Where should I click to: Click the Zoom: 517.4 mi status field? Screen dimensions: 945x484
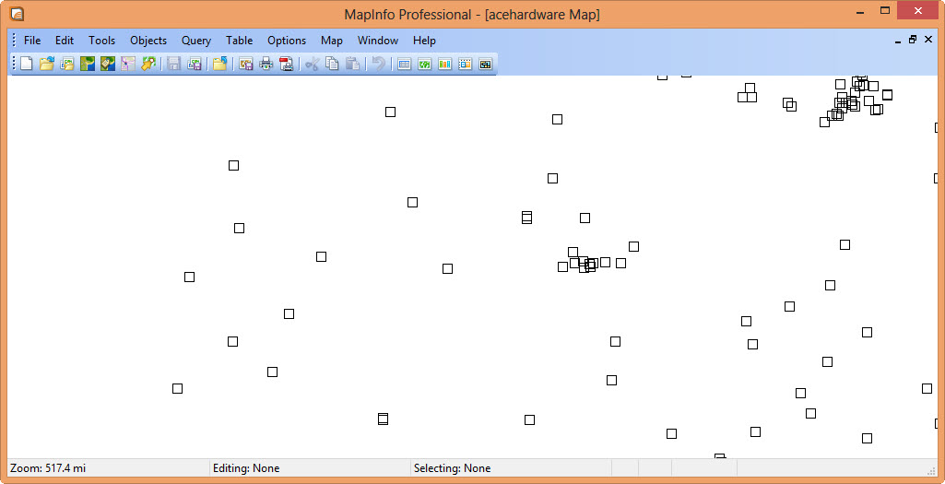109,468
